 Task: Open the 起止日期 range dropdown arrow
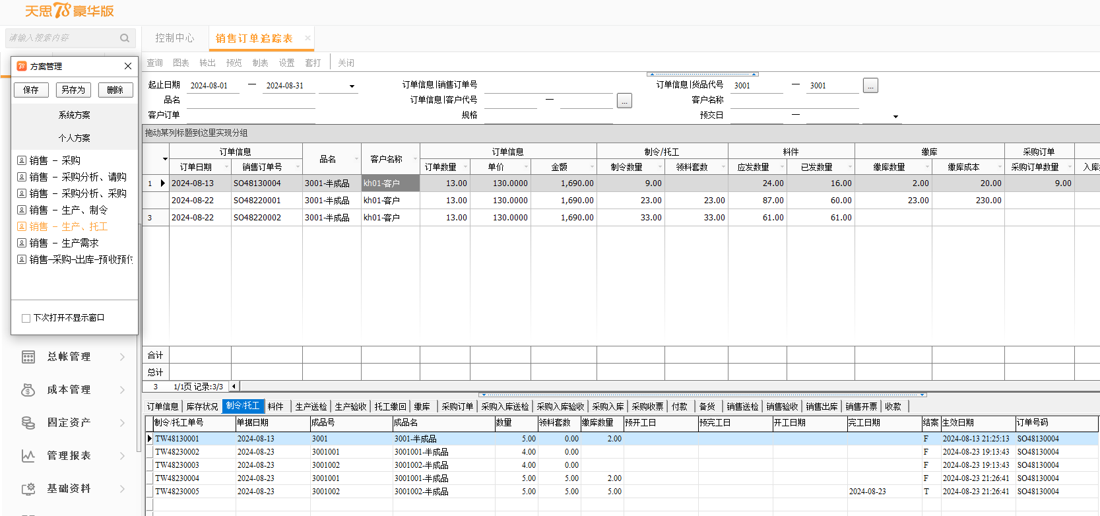(x=352, y=86)
